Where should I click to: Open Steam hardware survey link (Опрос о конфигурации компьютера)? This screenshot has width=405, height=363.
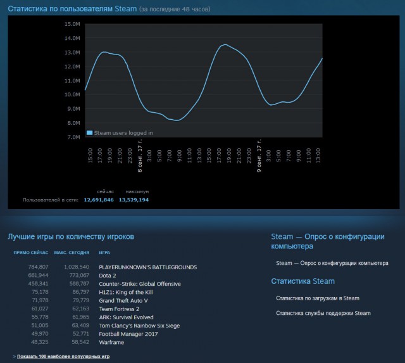click(x=332, y=263)
